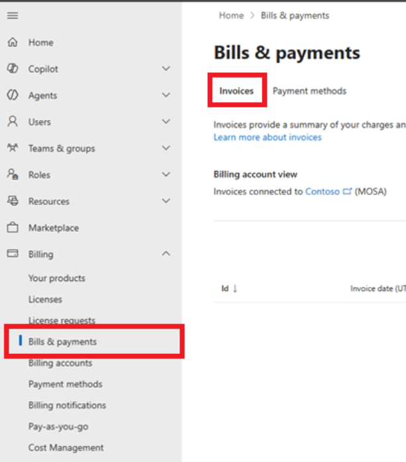Click the Marketplace bag icon
Viewport: 406px width, 462px height.
tap(13, 227)
